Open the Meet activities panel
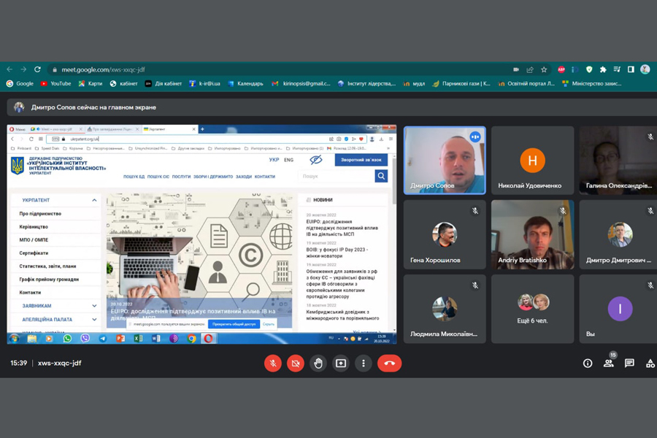Image resolution: width=657 pixels, height=438 pixels. click(x=650, y=364)
